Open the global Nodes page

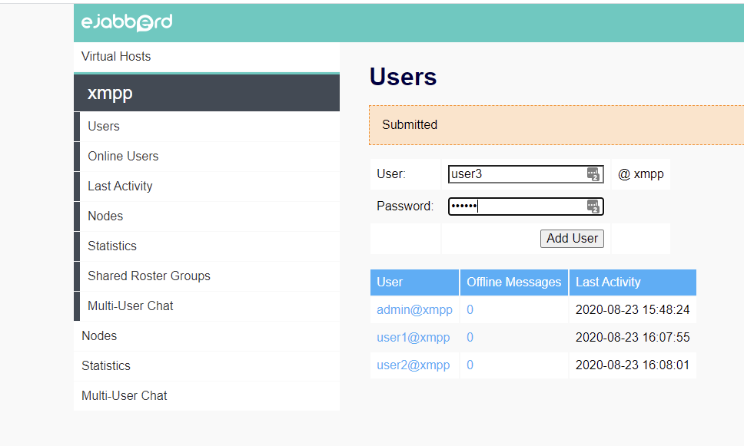(98, 335)
